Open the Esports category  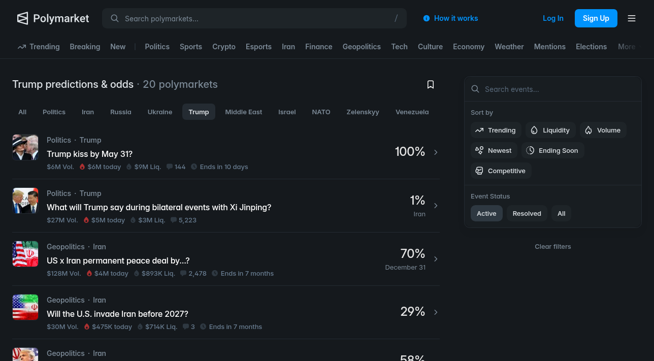click(x=258, y=47)
